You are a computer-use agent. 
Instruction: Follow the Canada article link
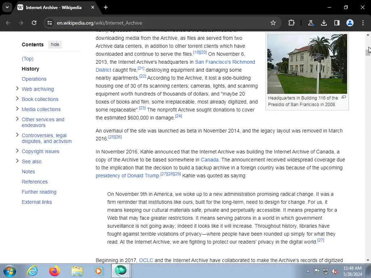click(x=209, y=160)
